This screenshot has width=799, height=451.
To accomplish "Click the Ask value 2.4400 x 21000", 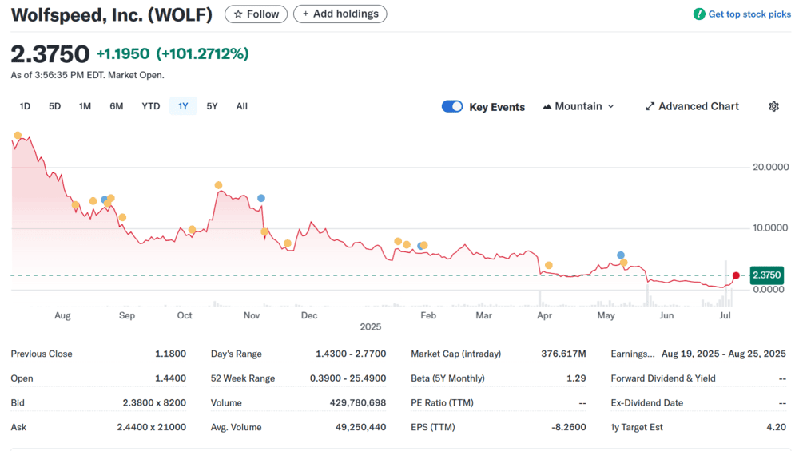I will tap(151, 427).
